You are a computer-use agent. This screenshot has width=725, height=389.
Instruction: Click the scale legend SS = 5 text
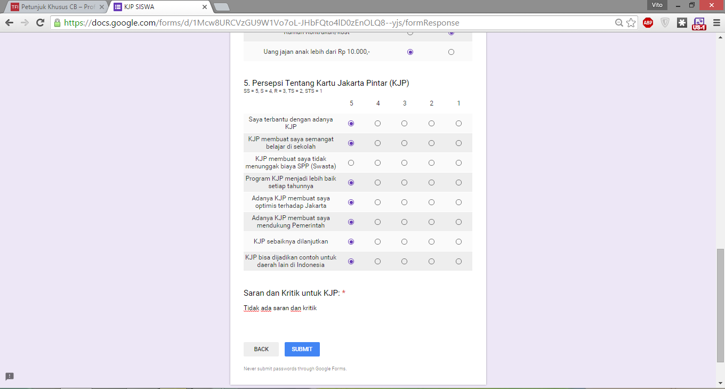(x=283, y=91)
